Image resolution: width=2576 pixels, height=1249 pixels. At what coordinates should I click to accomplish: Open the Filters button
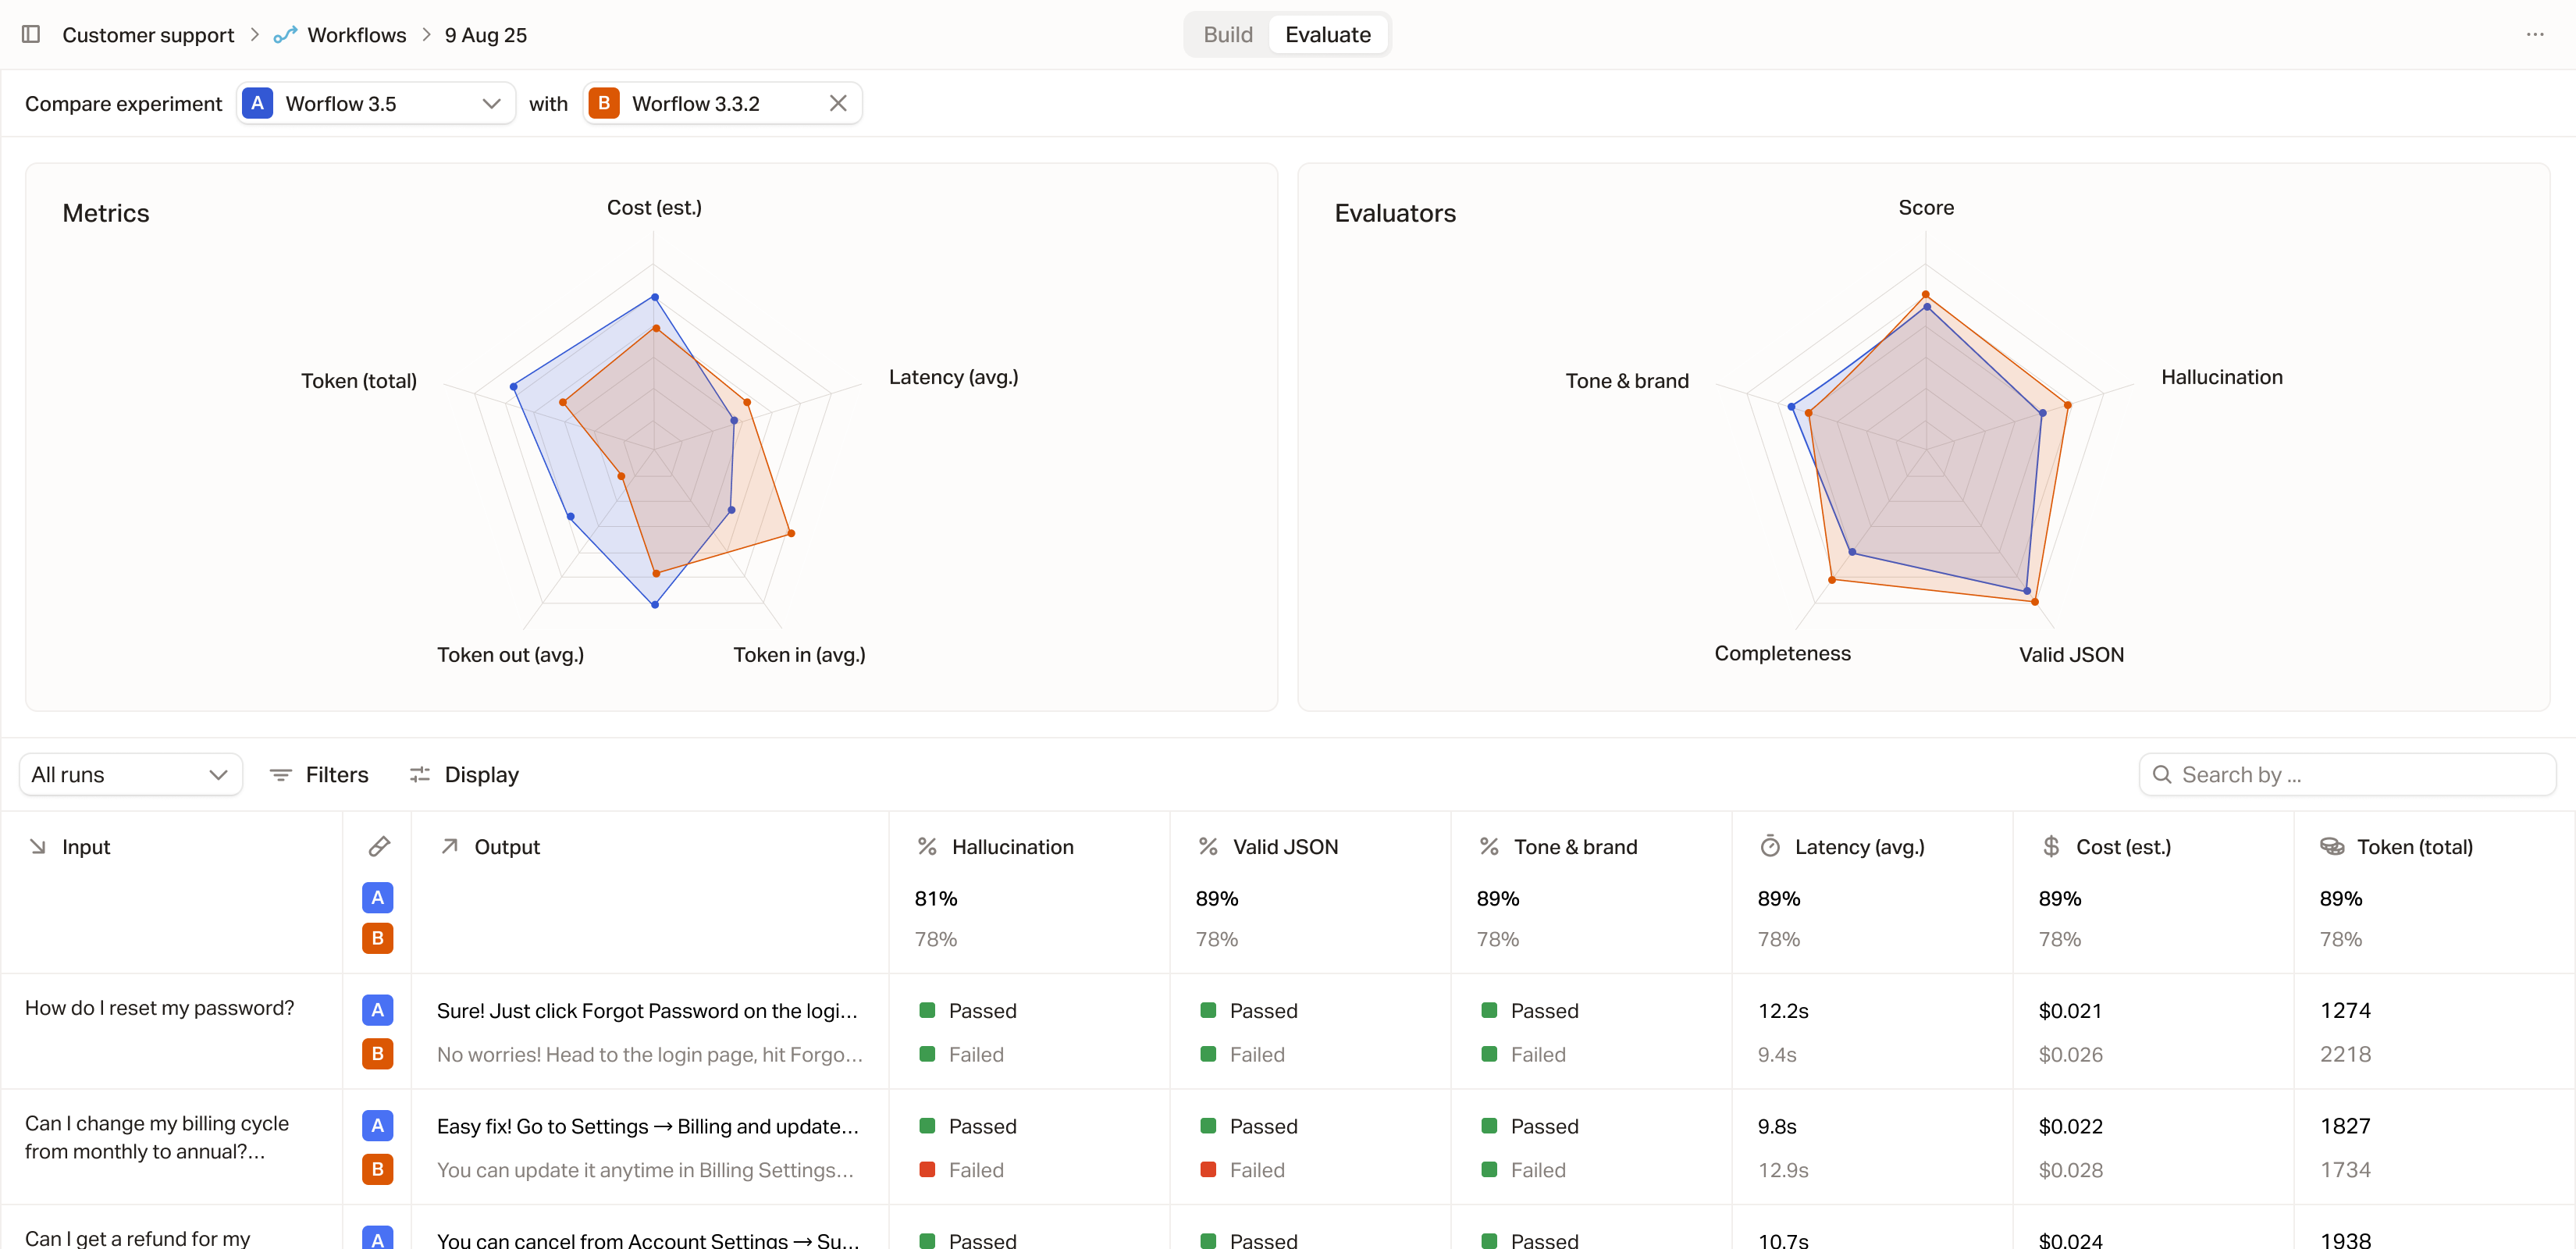(x=319, y=774)
